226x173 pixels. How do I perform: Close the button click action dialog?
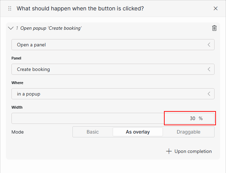pos(216,9)
